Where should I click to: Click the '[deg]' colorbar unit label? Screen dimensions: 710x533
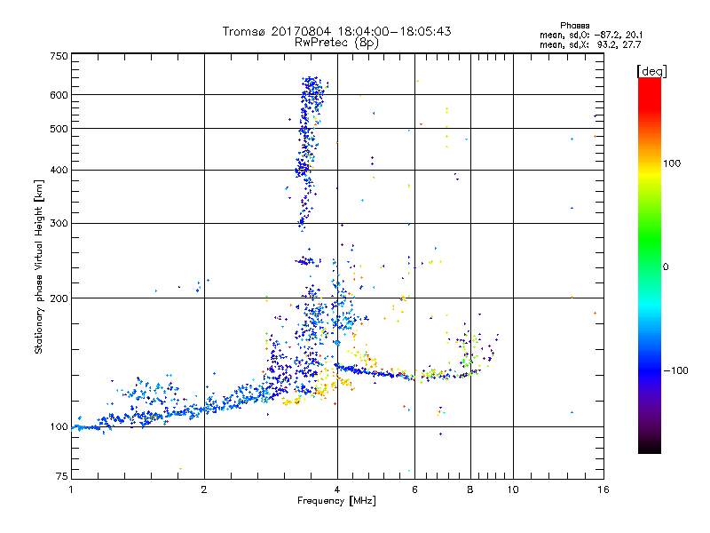click(651, 71)
